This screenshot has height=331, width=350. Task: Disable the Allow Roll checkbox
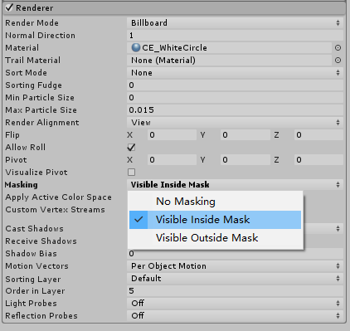[132, 148]
